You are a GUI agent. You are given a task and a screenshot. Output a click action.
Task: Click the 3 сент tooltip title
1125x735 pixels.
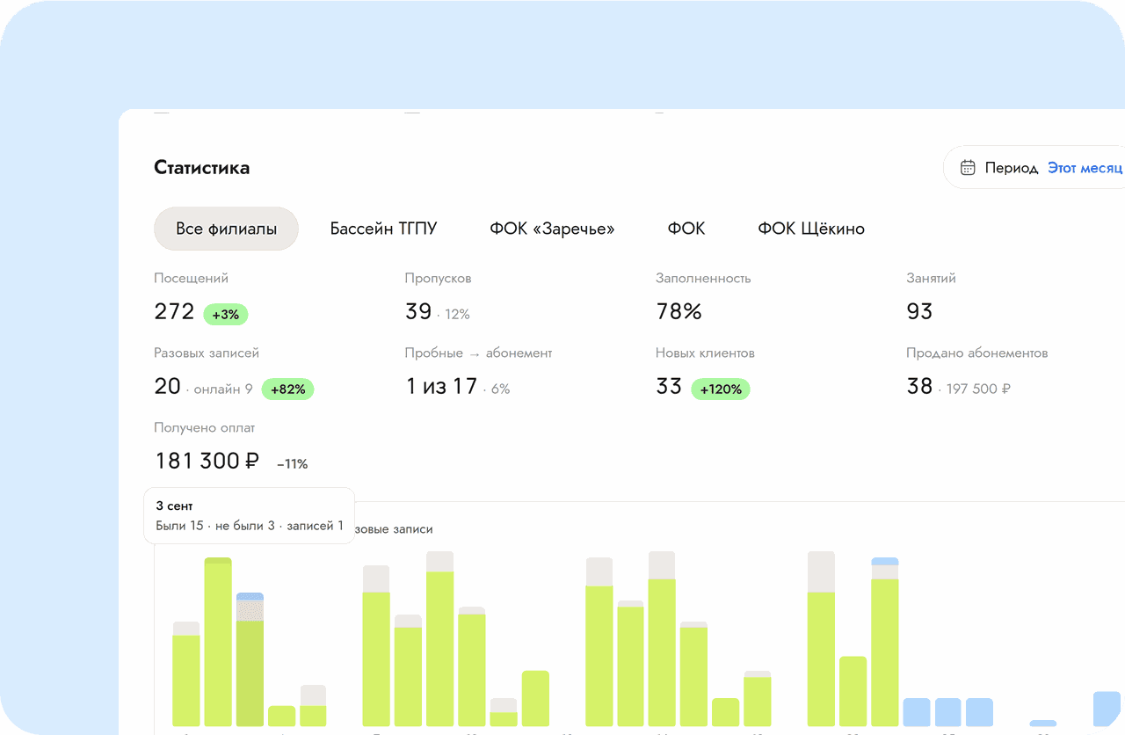tap(174, 506)
